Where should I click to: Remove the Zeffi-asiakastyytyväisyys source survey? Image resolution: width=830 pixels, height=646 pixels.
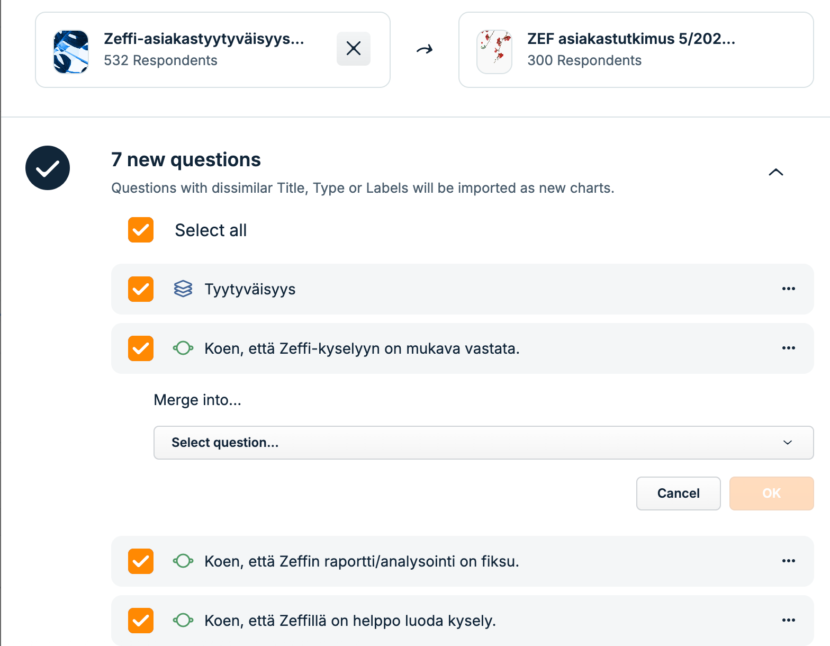tap(354, 49)
